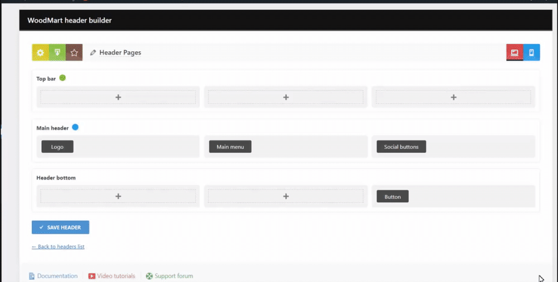The image size is (558, 282).
Task: Click the Video tutorials red icon
Action: click(92, 276)
